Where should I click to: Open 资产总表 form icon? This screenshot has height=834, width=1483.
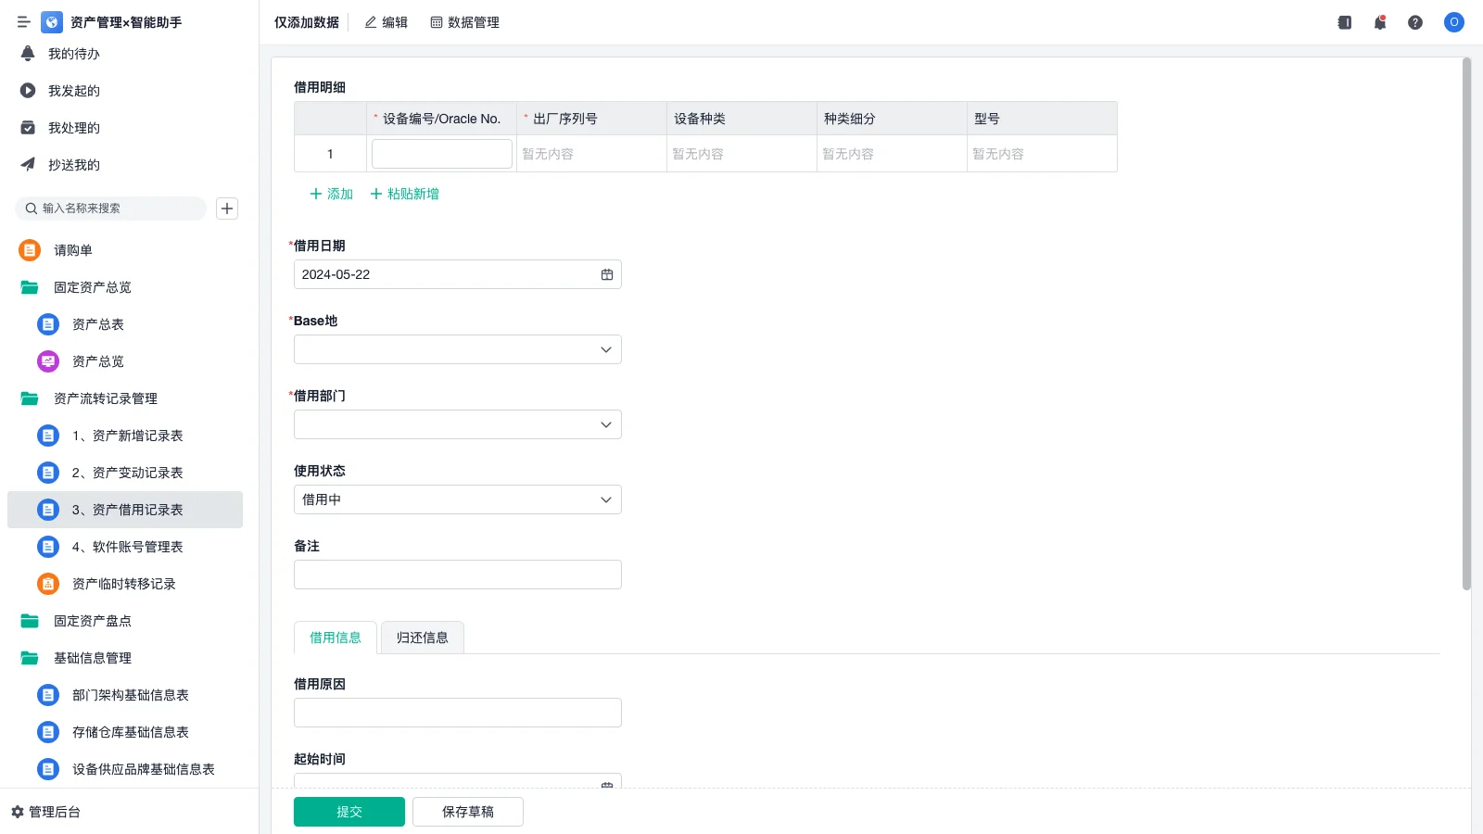pos(48,324)
